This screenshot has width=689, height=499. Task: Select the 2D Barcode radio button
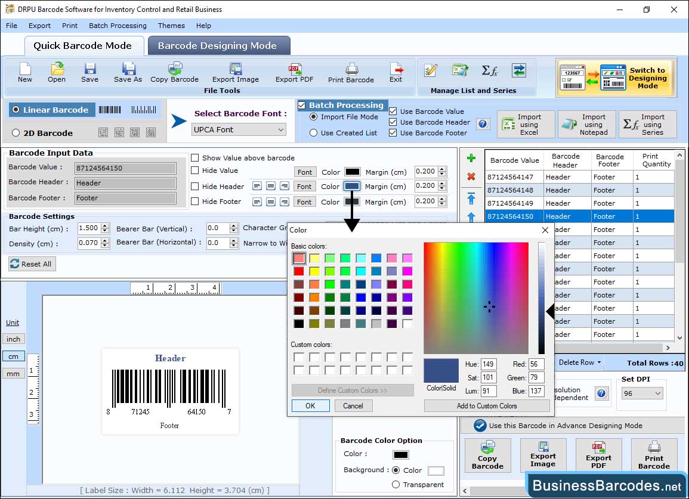(x=16, y=133)
